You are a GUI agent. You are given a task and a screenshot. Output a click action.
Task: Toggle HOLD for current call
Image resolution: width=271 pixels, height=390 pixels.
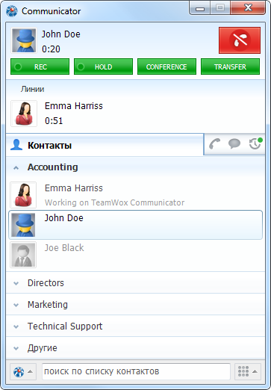(103, 66)
